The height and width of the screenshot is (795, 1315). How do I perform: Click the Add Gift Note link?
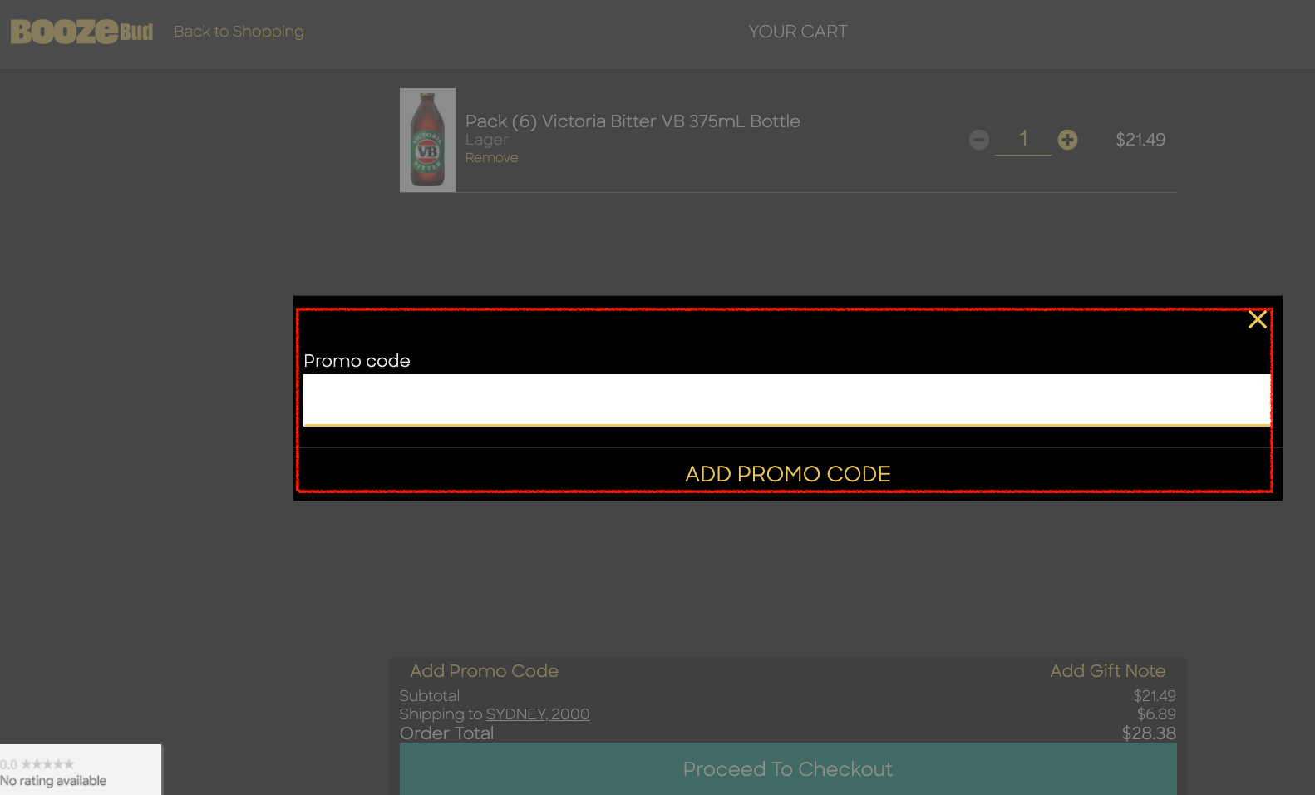click(x=1107, y=671)
